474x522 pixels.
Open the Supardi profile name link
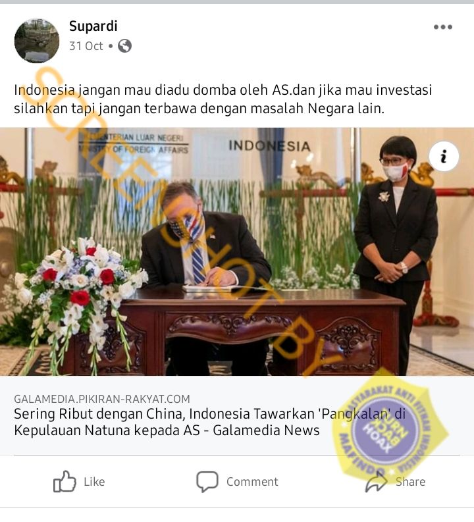(93, 26)
